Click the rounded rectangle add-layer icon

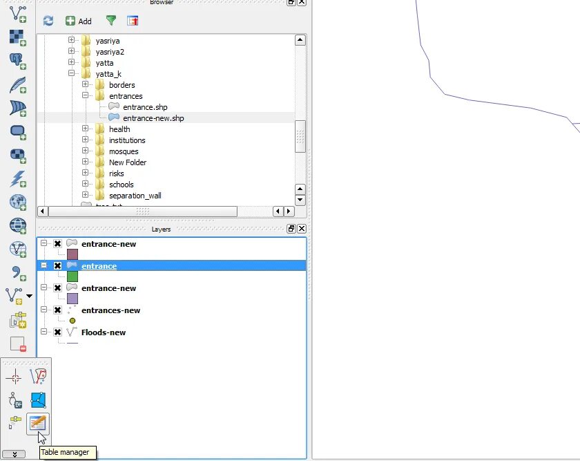click(x=17, y=132)
